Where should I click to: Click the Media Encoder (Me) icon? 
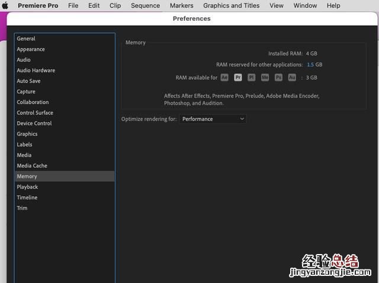(265, 77)
